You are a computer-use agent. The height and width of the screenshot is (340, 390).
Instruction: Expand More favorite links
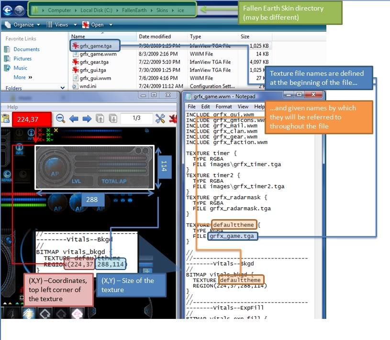22,77
